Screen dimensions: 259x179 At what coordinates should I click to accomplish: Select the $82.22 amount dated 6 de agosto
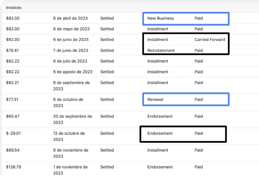click(13, 72)
